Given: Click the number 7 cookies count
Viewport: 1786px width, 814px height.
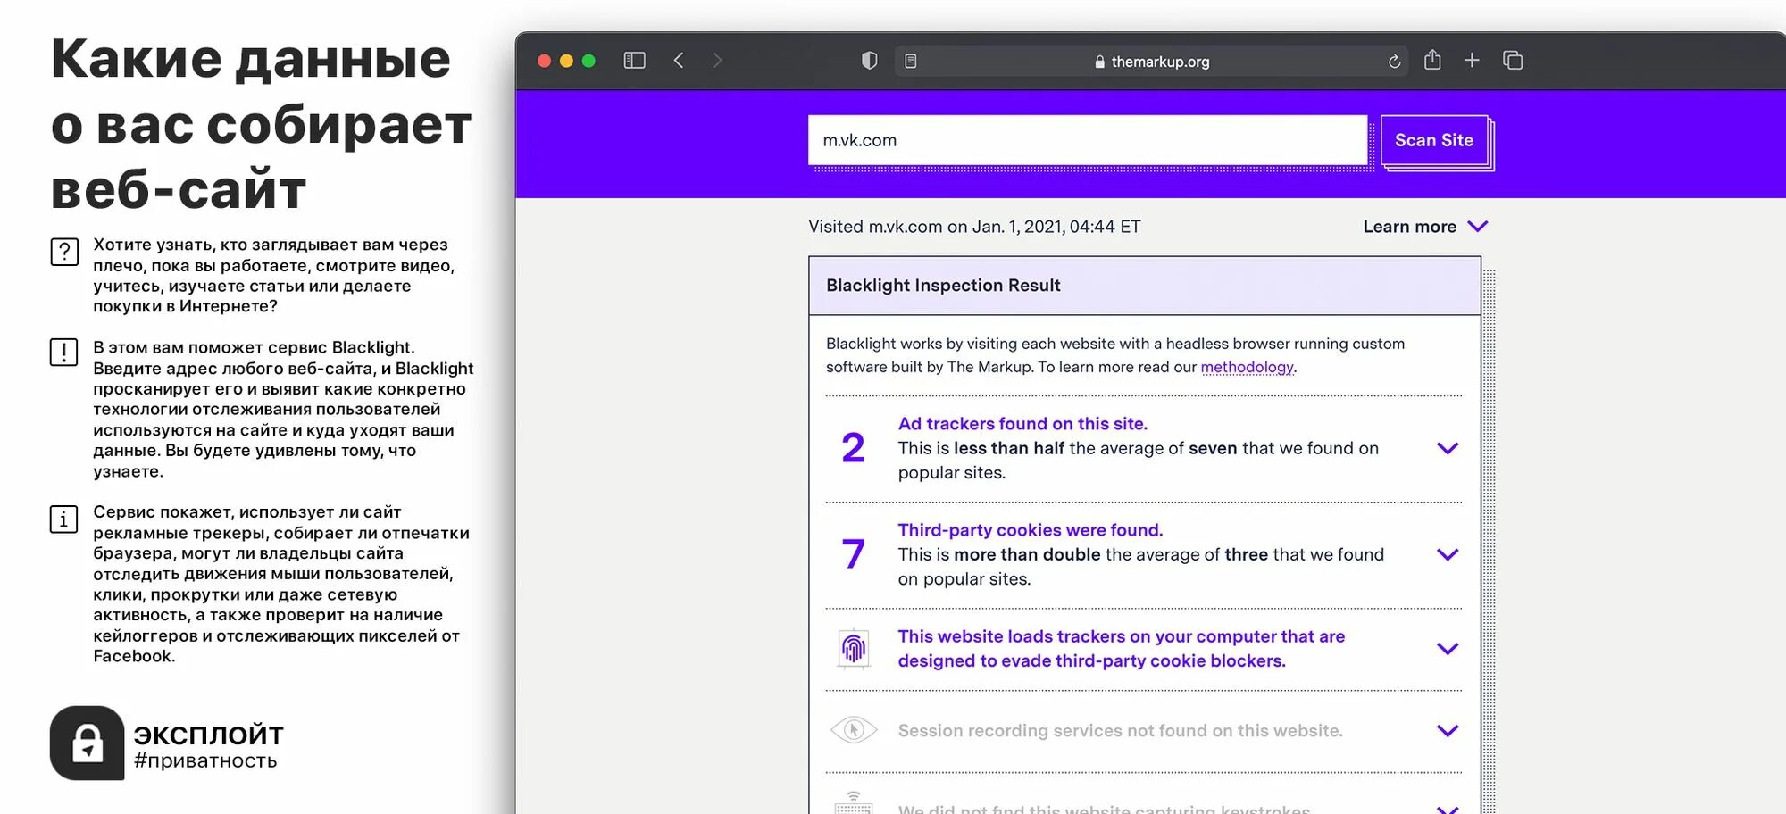Looking at the screenshot, I should [x=853, y=553].
